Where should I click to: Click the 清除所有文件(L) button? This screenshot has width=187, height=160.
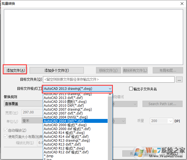click(x=135, y=70)
